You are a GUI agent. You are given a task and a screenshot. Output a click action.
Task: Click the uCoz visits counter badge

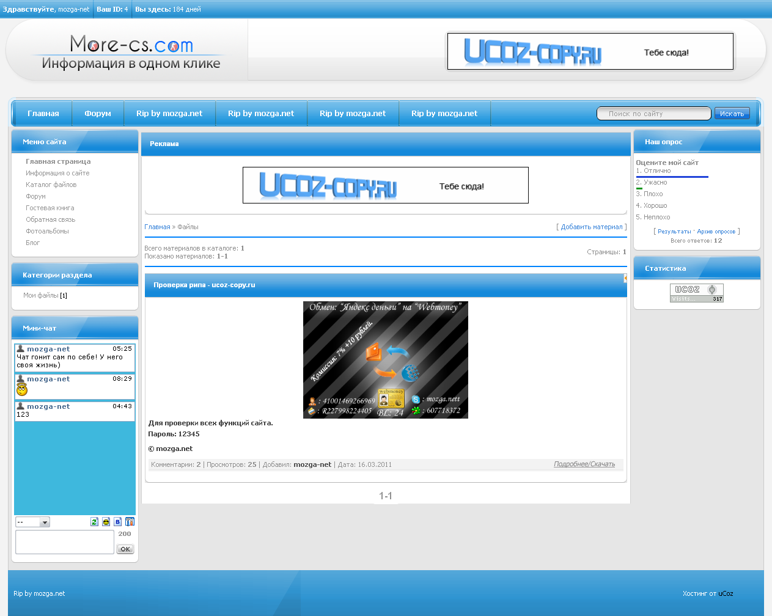pos(697,293)
